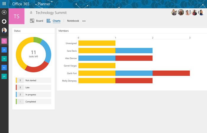207x133 pixels.
Task: Filter by In progress status legend row
Action: pos(33,95)
